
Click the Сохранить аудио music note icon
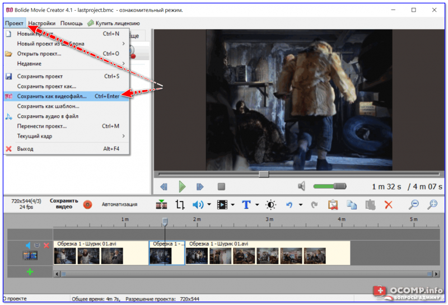pos(8,116)
